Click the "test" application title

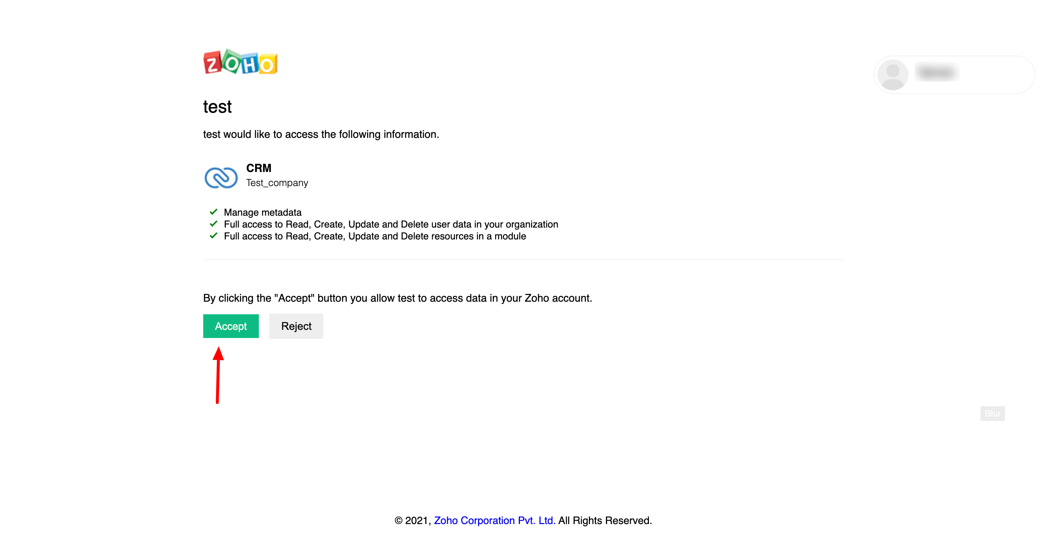[x=217, y=107]
